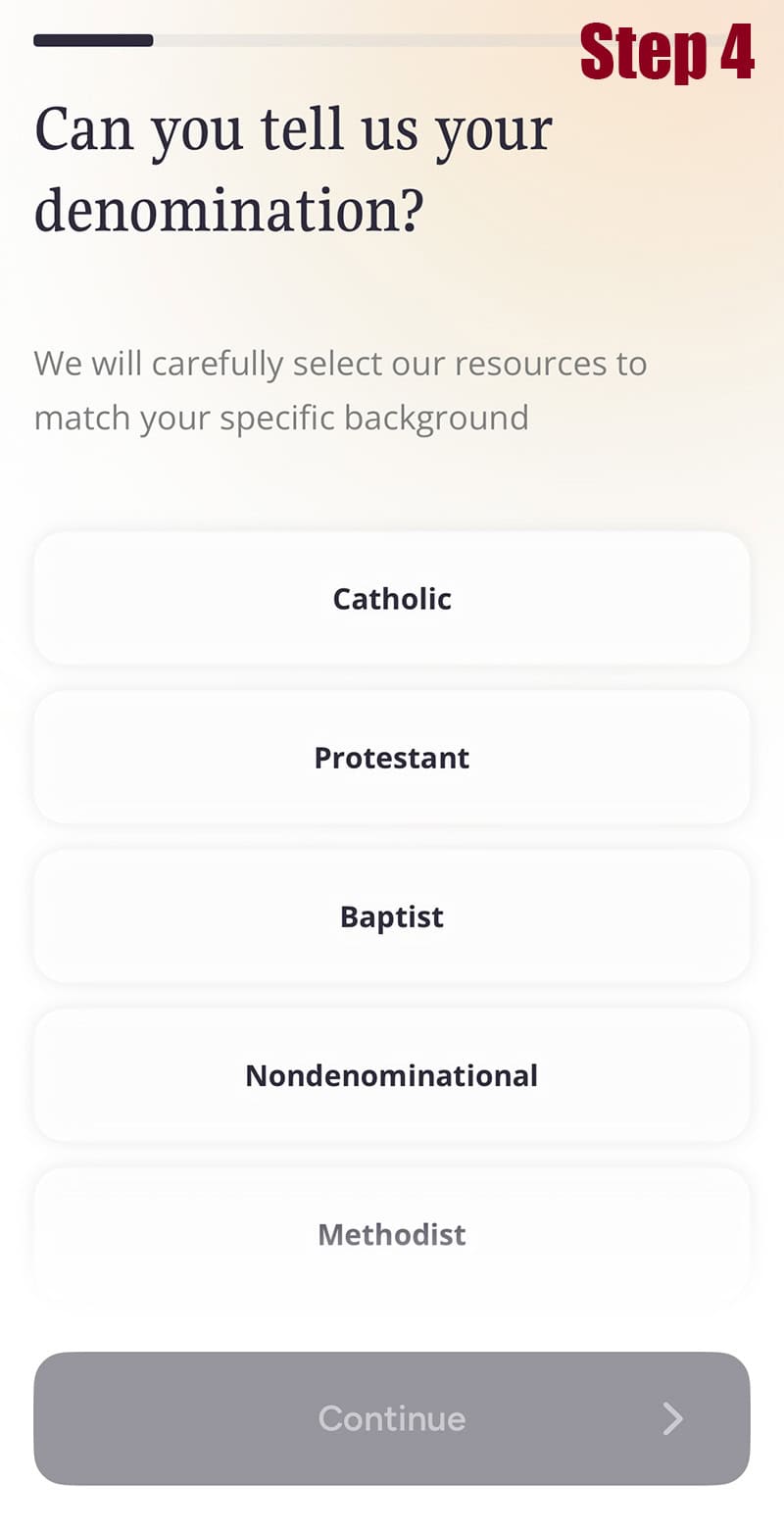Tap the Catholic text label

pos(392,598)
